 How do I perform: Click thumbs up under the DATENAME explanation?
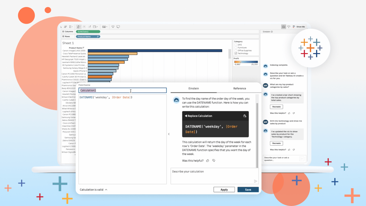click(x=207, y=161)
